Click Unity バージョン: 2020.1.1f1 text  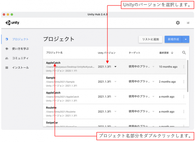click(61, 71)
